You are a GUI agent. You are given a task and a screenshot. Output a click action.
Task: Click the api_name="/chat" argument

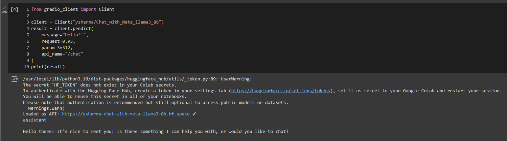coord(62,54)
